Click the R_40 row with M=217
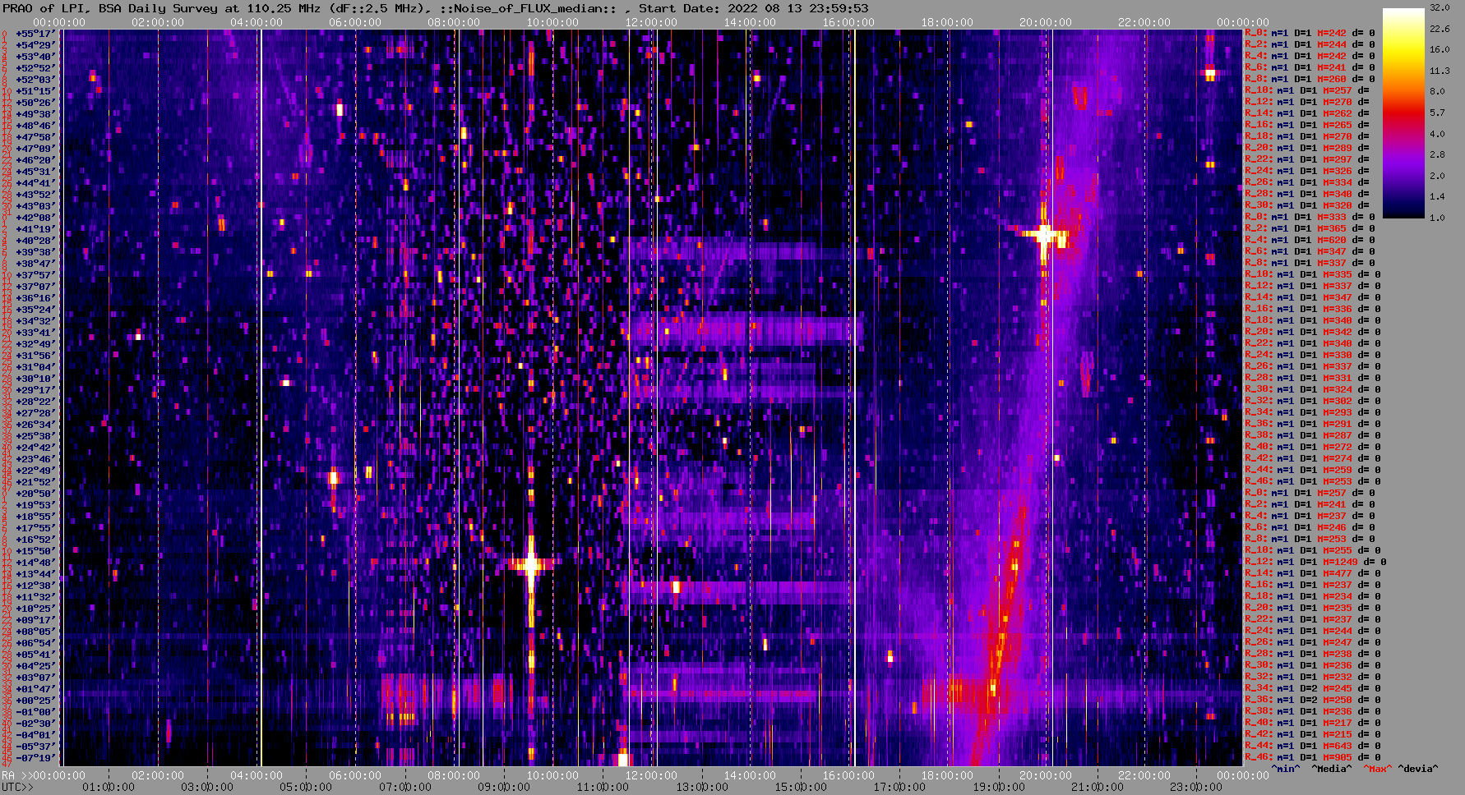Viewport: 1465px width, 795px height. click(1311, 723)
